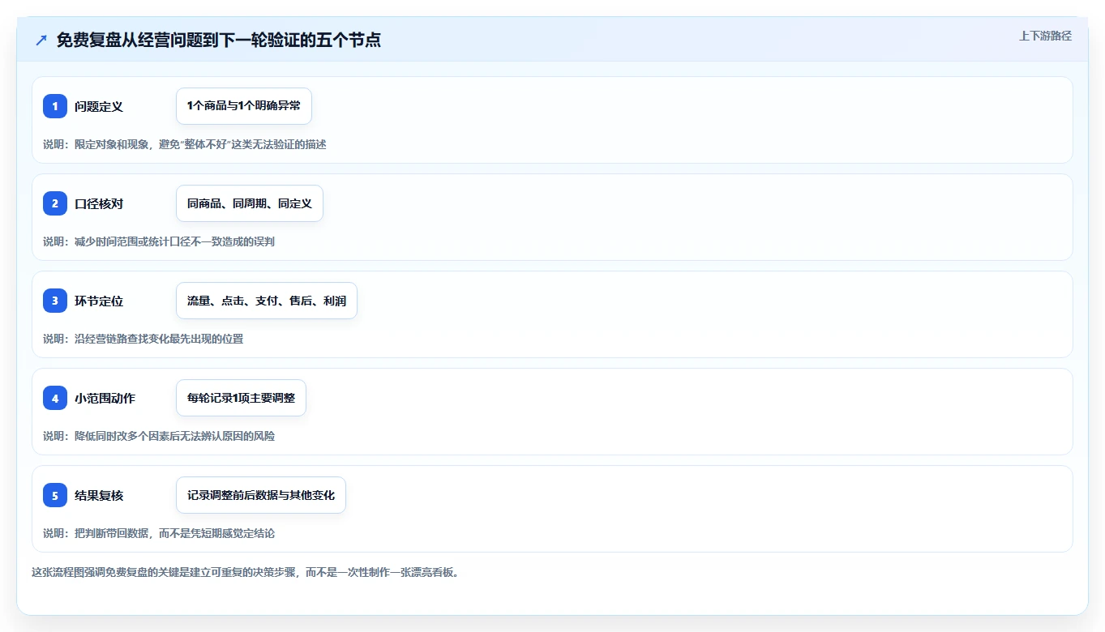Select the '口径核对' step label
Viewport: 1105px width, 632px height.
point(99,203)
